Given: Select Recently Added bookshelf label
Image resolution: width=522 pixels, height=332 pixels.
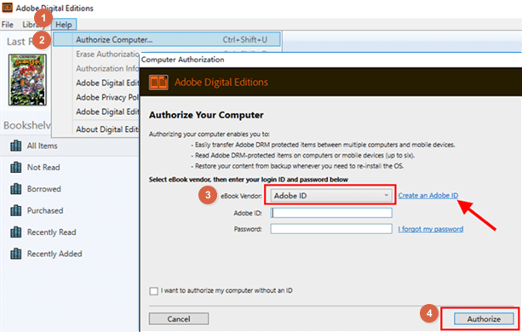Looking at the screenshot, I should point(54,254).
